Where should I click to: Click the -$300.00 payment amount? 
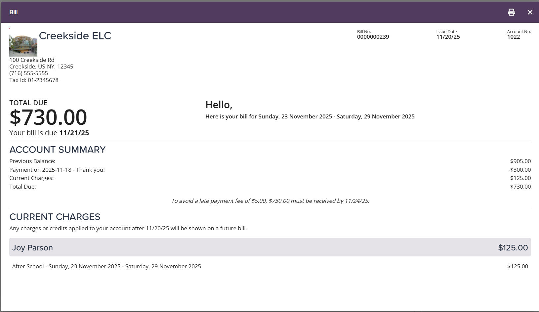(519, 170)
